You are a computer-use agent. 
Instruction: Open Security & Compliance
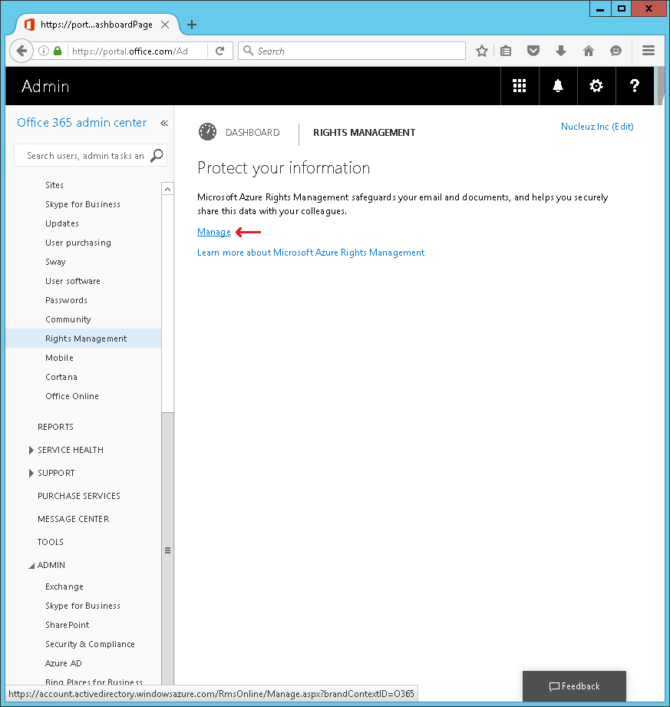(x=90, y=644)
